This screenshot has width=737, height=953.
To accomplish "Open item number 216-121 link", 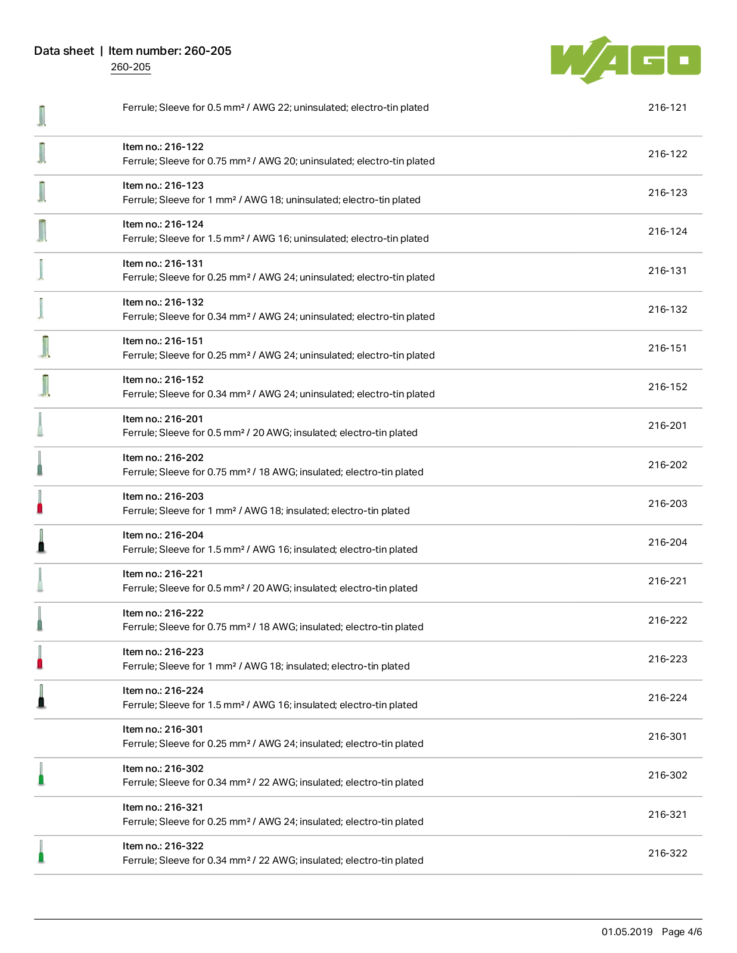I will point(667,107).
